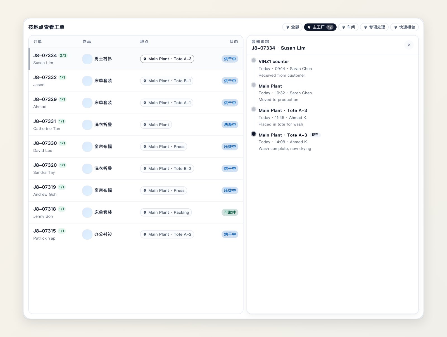
Task: Click Main Plant · Tote B–2 location chip
Action: [x=167, y=169]
